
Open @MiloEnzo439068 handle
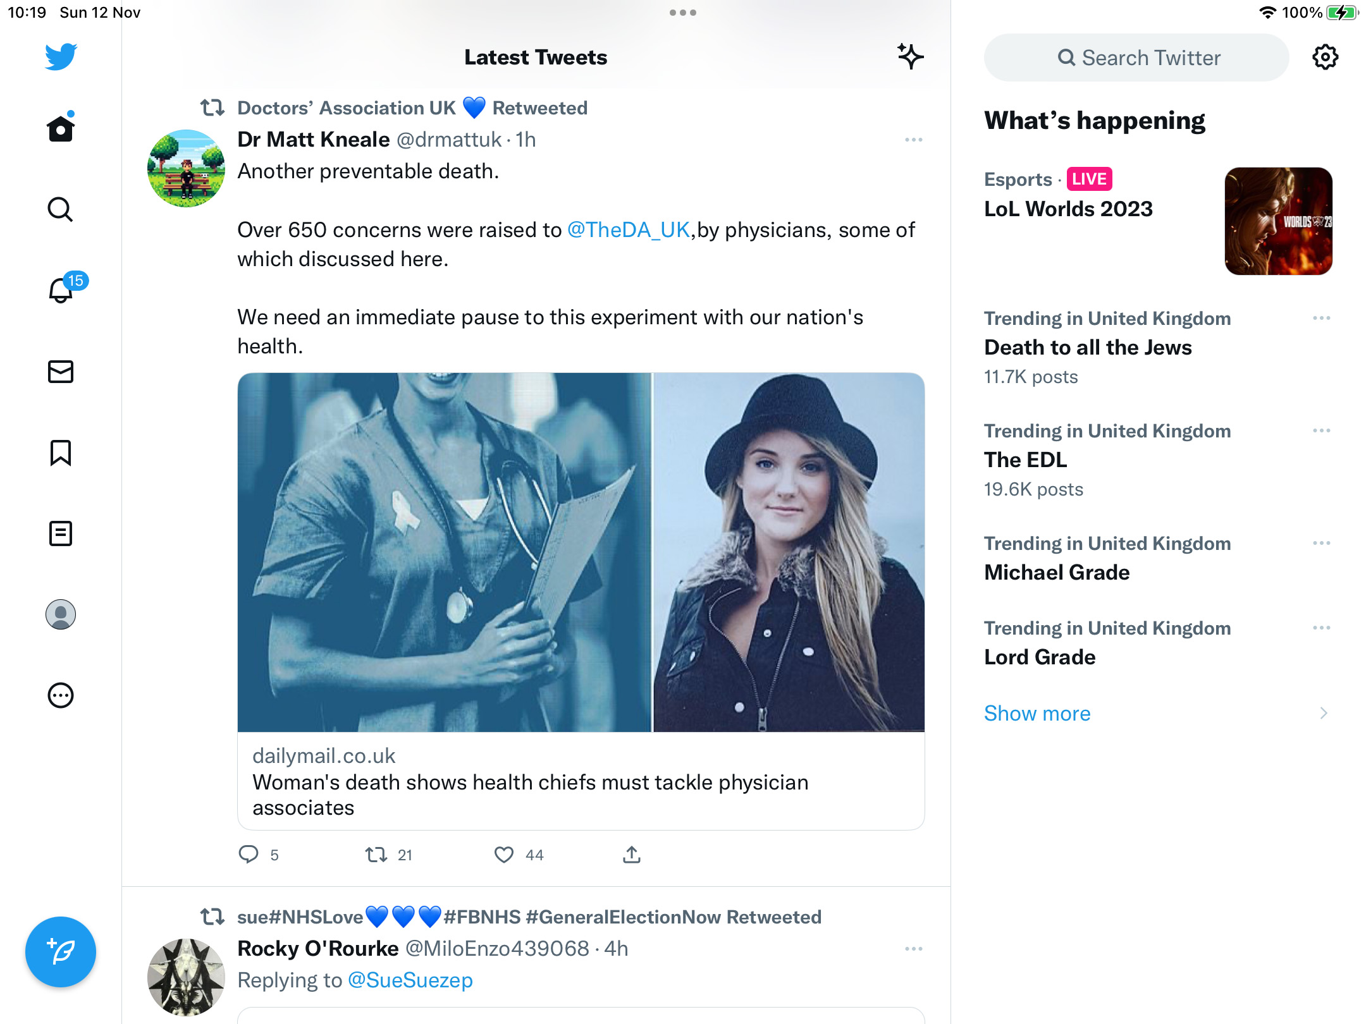click(x=497, y=949)
